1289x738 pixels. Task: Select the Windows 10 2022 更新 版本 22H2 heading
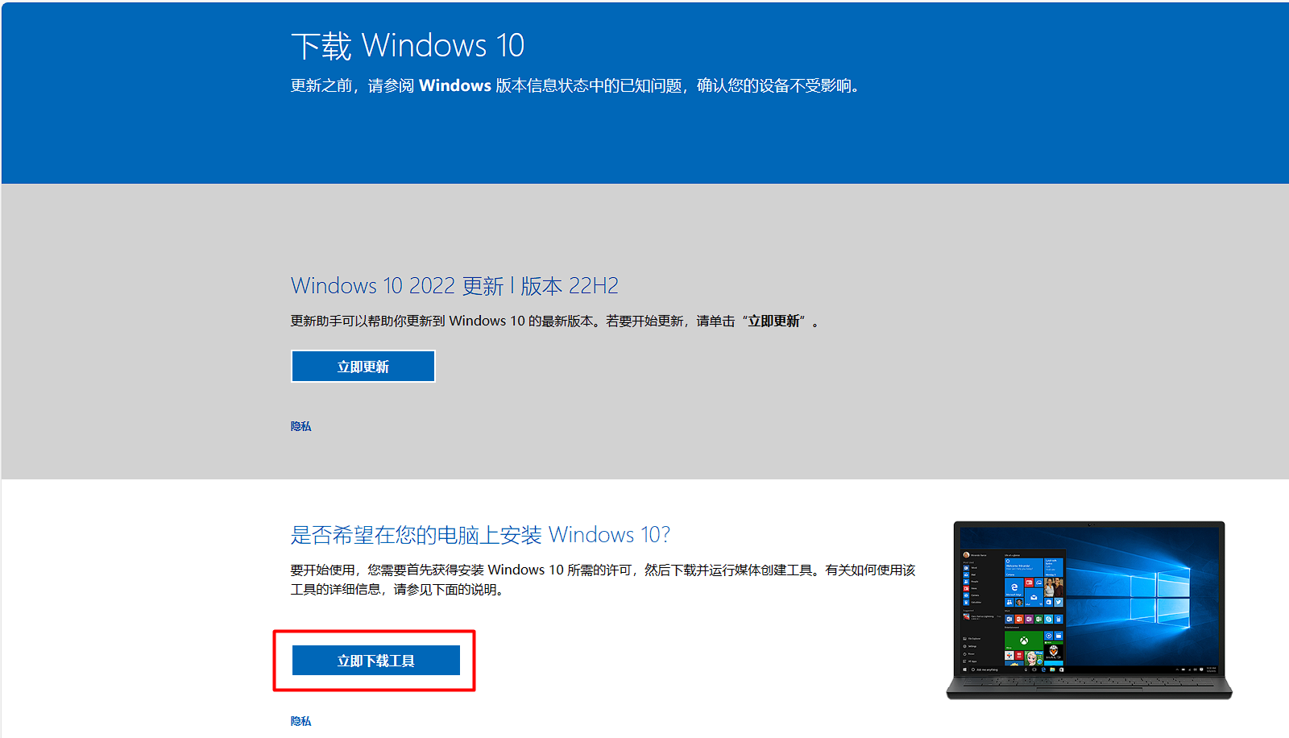click(454, 286)
